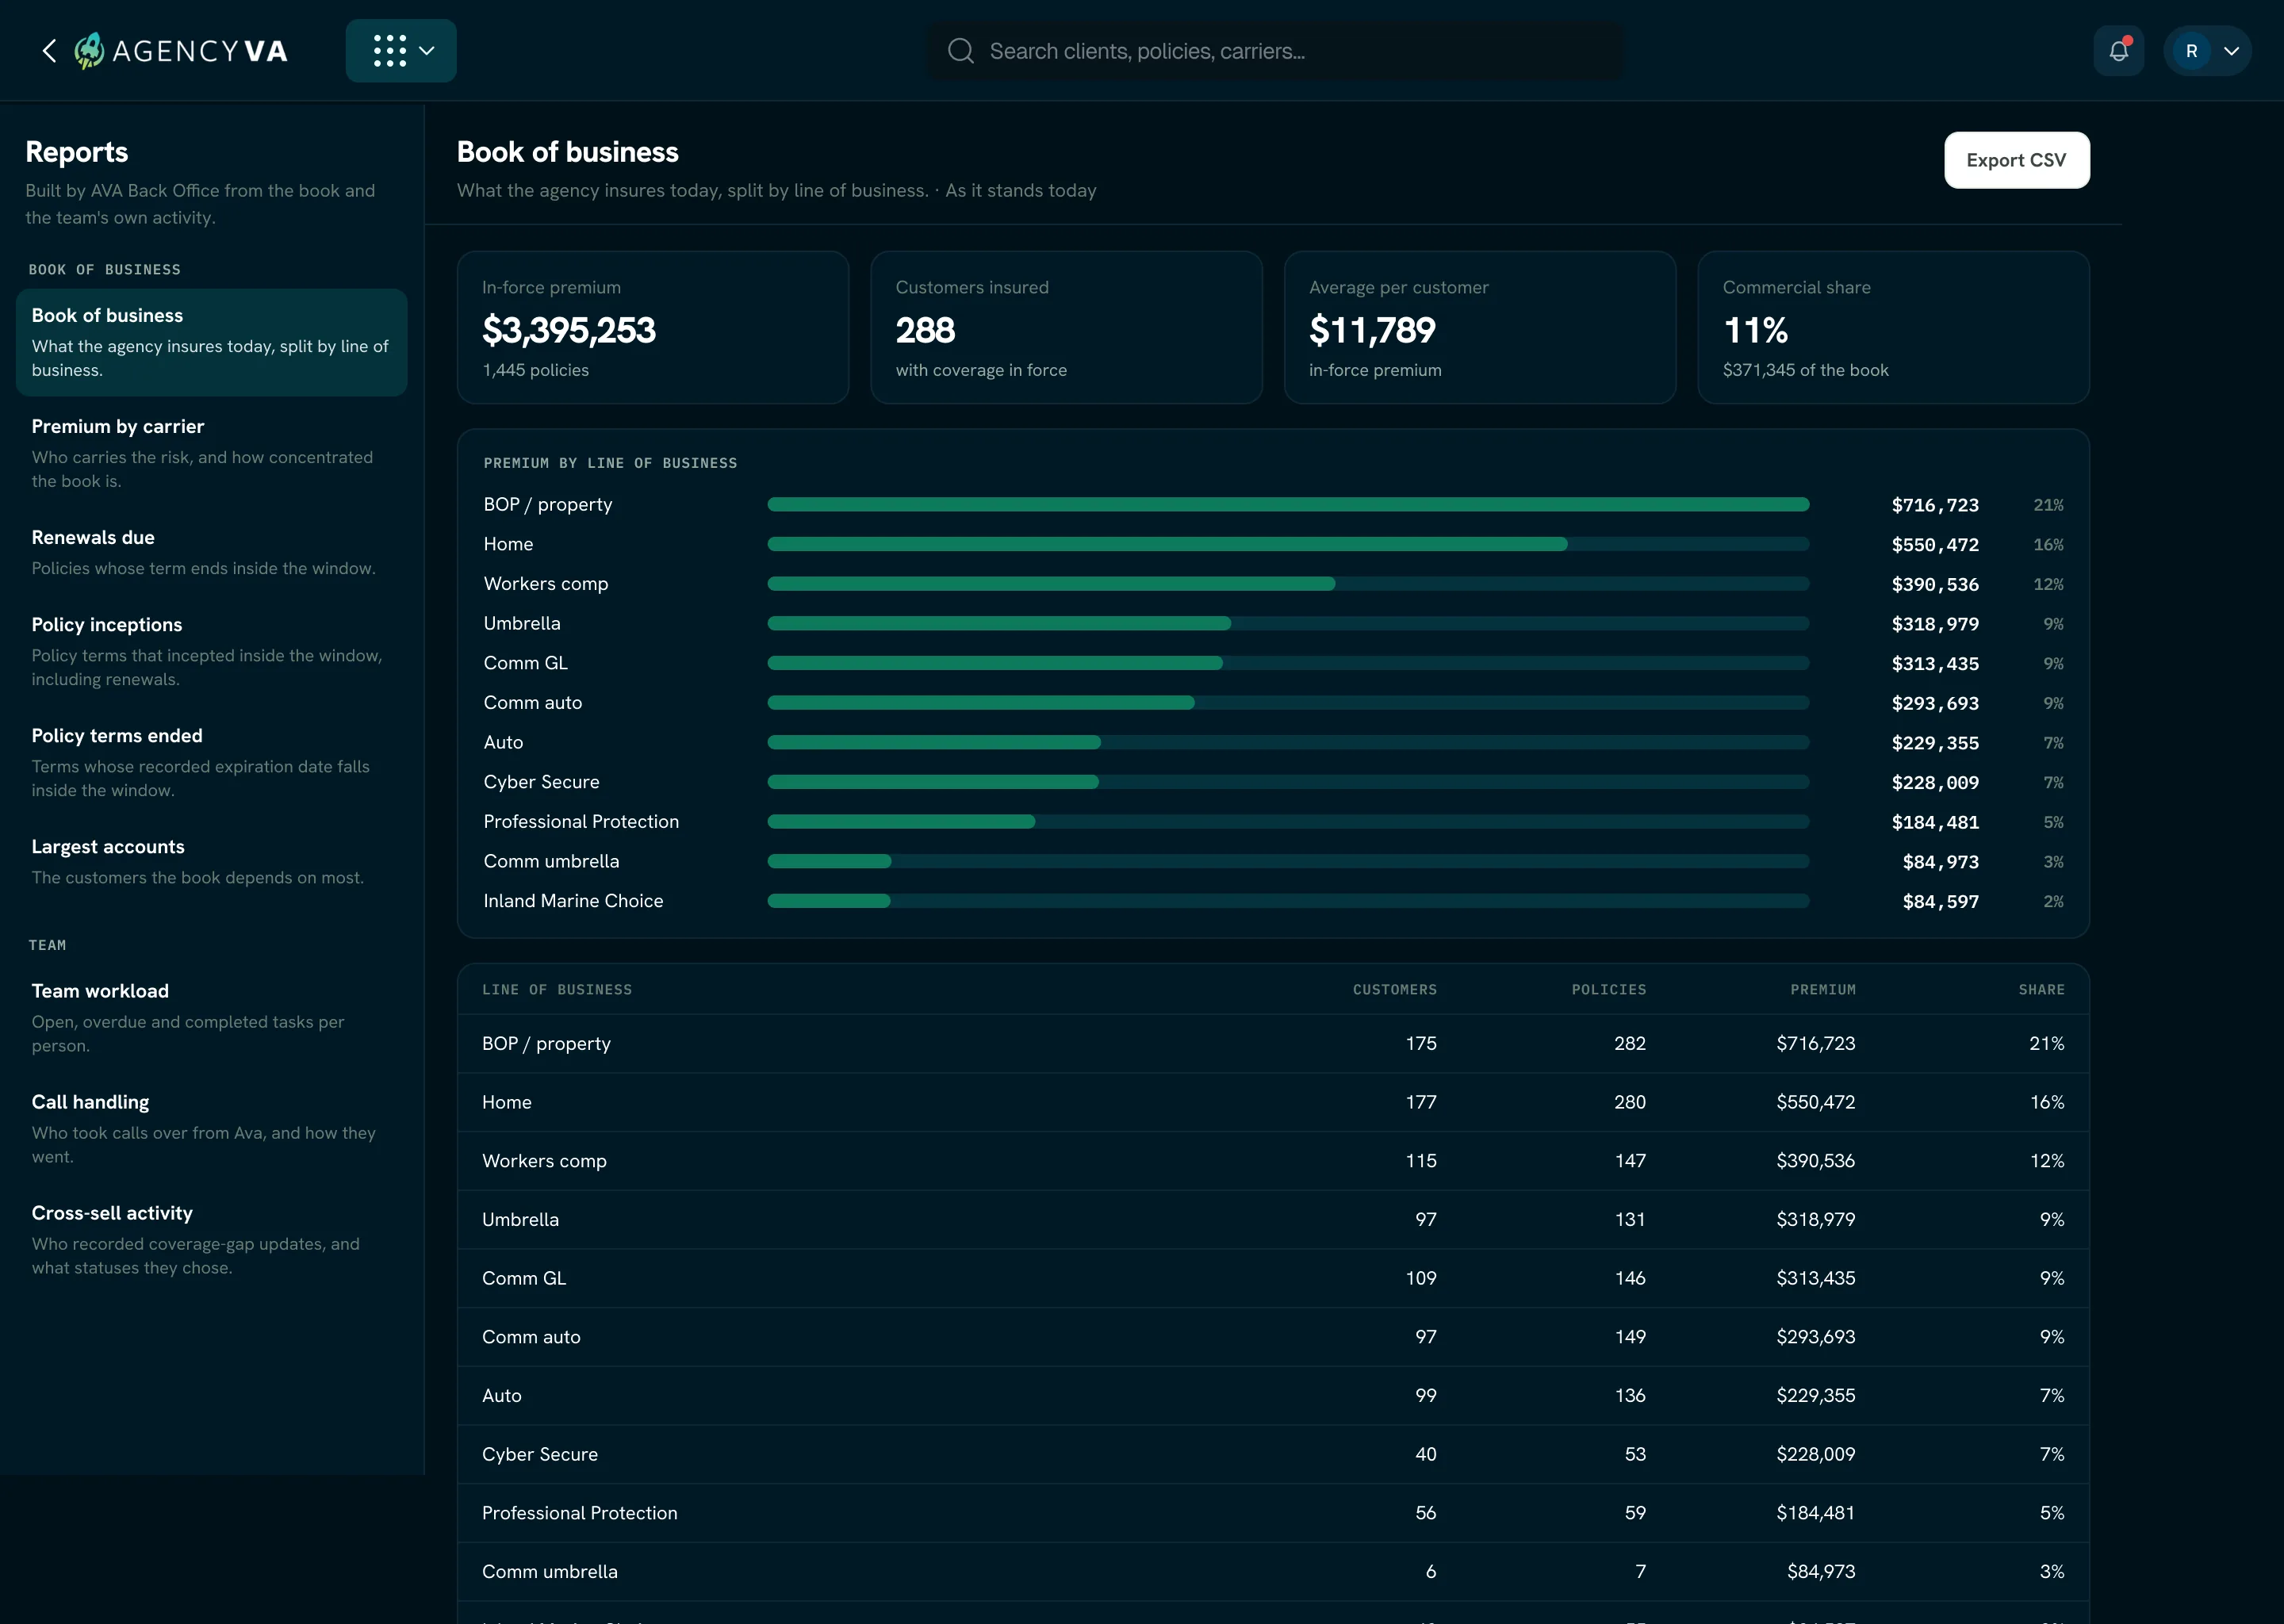Click the BOP / property premium bar
The height and width of the screenshot is (1624, 2284).
1288,505
